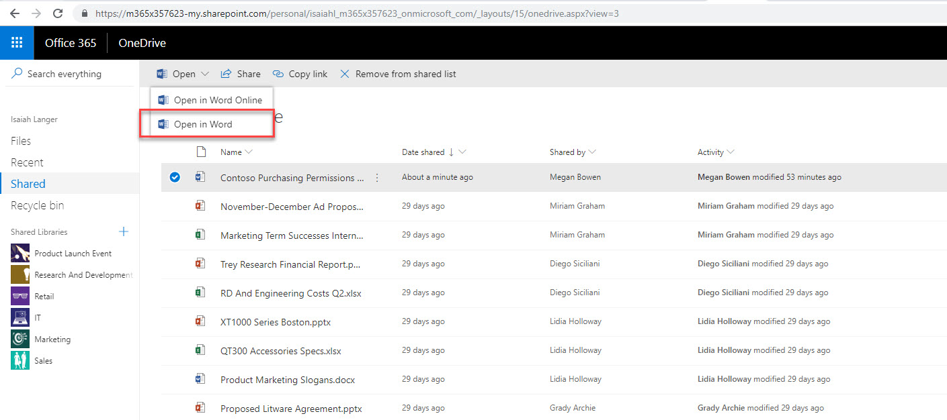
Task: Open the Sales shared library
Action: (x=44, y=361)
